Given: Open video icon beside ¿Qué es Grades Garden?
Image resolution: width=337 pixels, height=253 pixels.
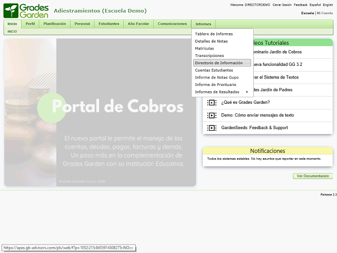Looking at the screenshot, I should [x=212, y=103].
